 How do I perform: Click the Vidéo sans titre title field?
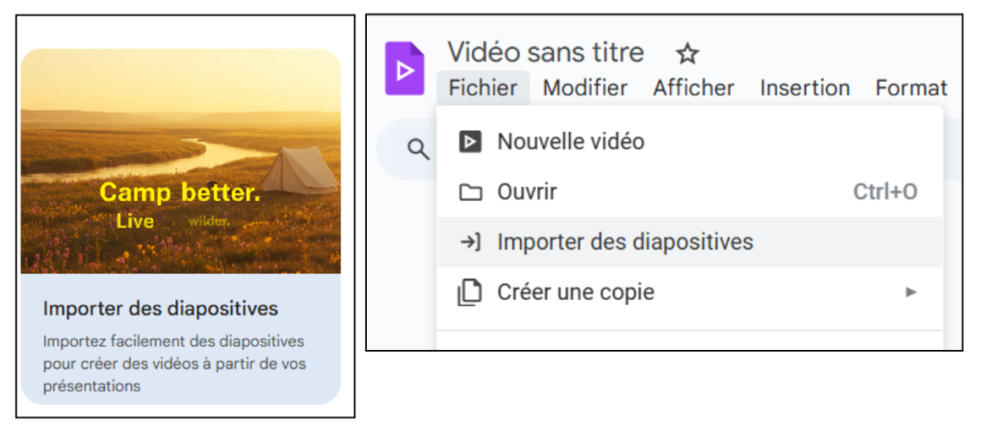click(x=545, y=53)
